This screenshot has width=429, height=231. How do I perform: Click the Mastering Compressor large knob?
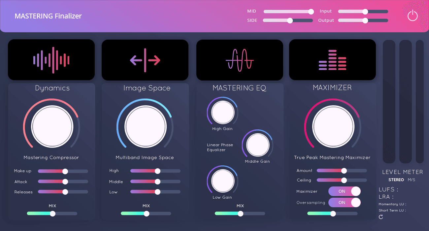click(x=52, y=127)
